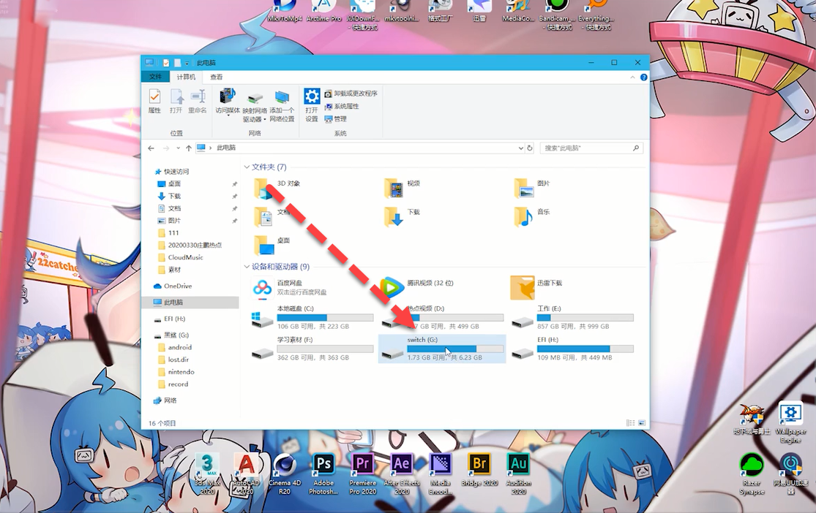The image size is (816, 513).
Task: Select the 工作 (E:) drive
Action: (x=572, y=318)
